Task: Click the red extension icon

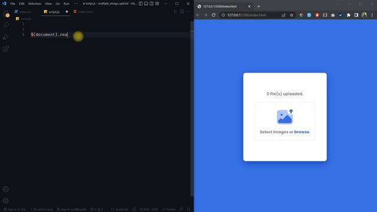Action: [317, 15]
